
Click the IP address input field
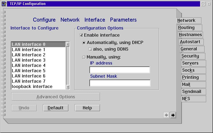[x=120, y=70]
